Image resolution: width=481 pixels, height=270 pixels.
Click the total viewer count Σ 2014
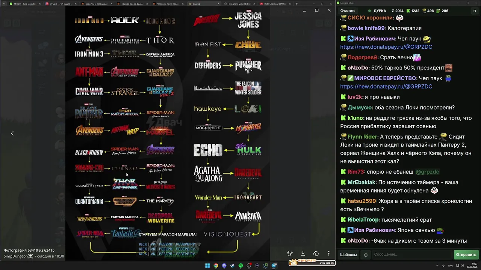pos(398,11)
